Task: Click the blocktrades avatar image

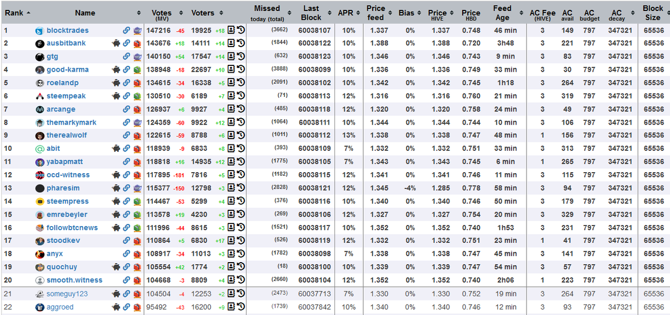Action: [39, 31]
